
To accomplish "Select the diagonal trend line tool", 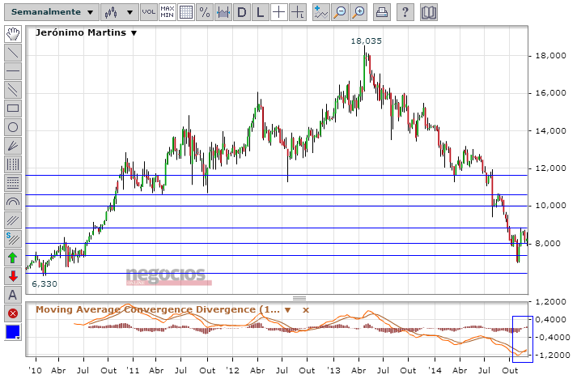I will pos(13,53).
